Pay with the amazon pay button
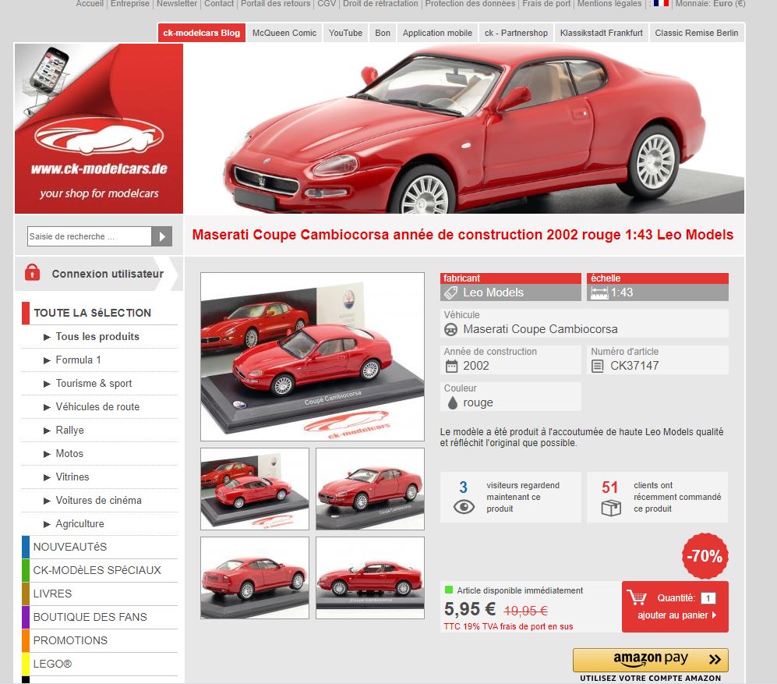The width and height of the screenshot is (777, 684). click(650, 660)
